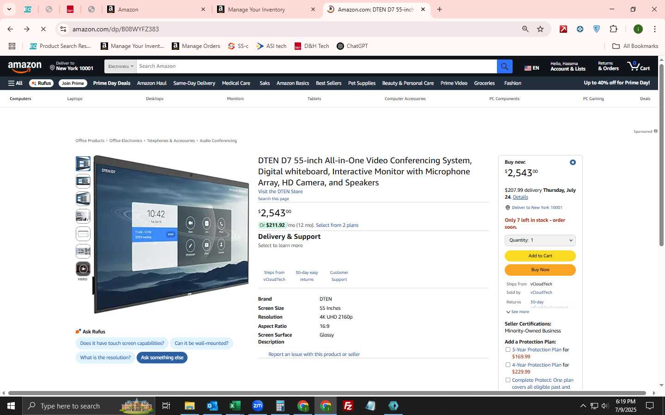Switch to the Amazon tab
665x415 pixels.
coord(156,9)
